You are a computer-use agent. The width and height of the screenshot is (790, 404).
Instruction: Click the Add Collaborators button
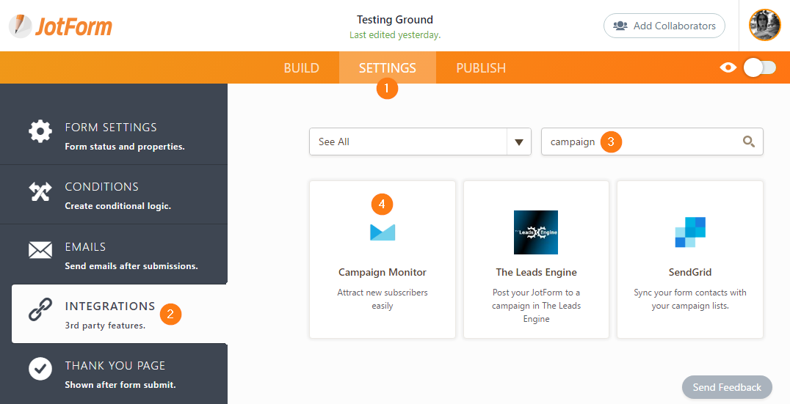coord(664,26)
